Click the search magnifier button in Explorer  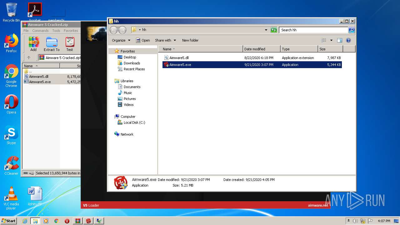352,30
